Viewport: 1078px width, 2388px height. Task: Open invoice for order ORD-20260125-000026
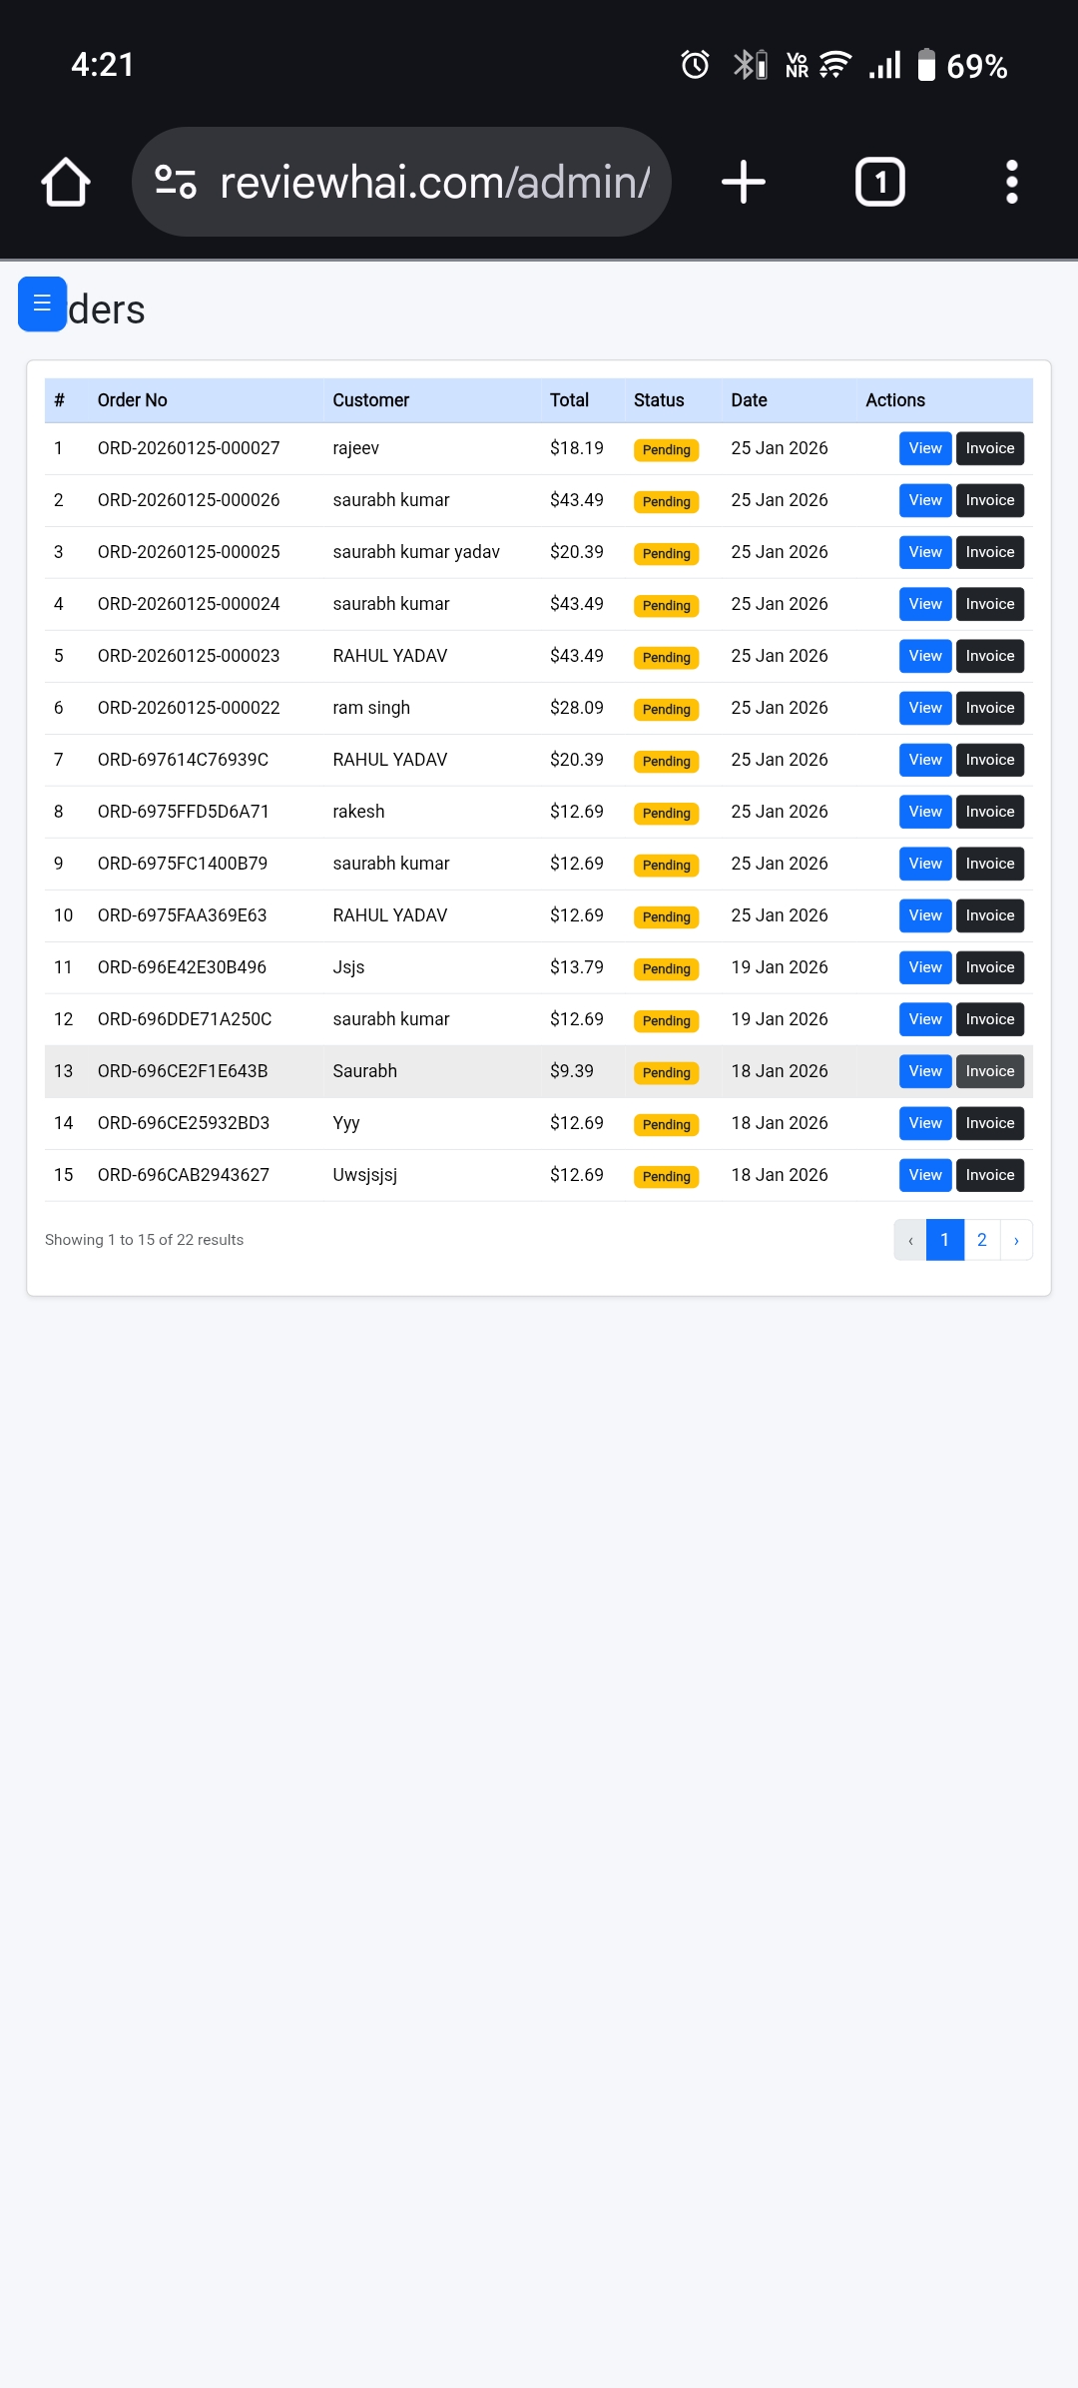coord(989,500)
